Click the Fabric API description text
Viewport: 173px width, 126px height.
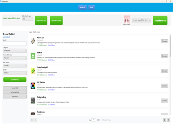click(69, 43)
